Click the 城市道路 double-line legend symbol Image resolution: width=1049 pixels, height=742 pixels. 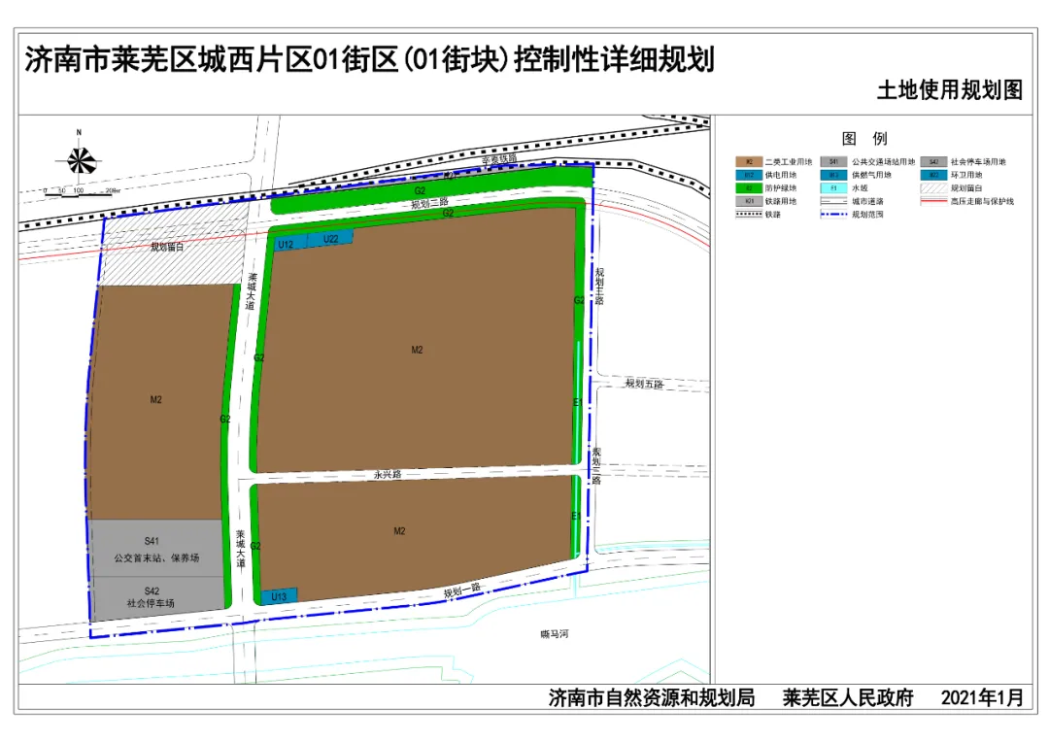(833, 201)
